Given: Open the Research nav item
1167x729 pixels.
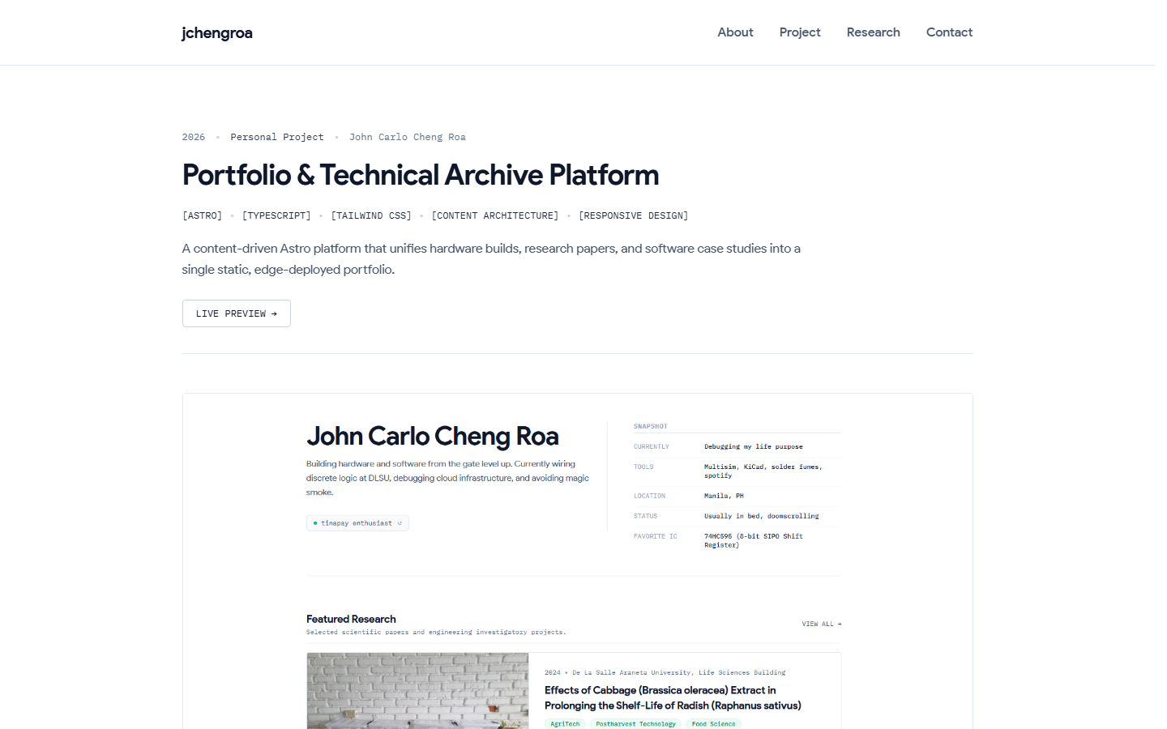Looking at the screenshot, I should coord(873,32).
